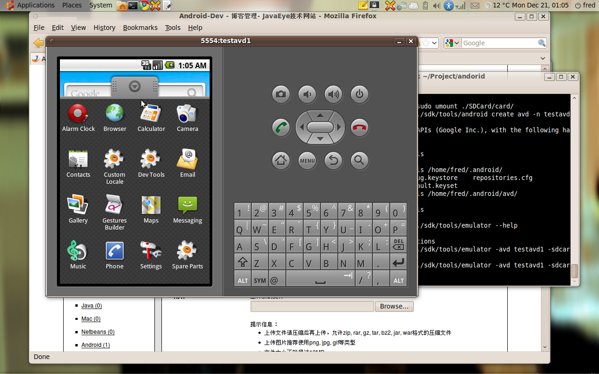Click the D-pad up arrow

(320, 115)
